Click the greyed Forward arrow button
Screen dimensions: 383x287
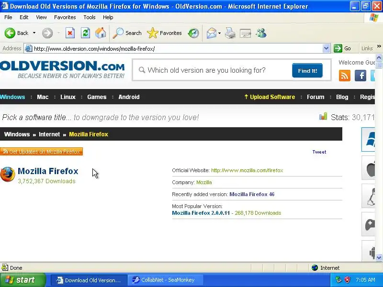47,33
